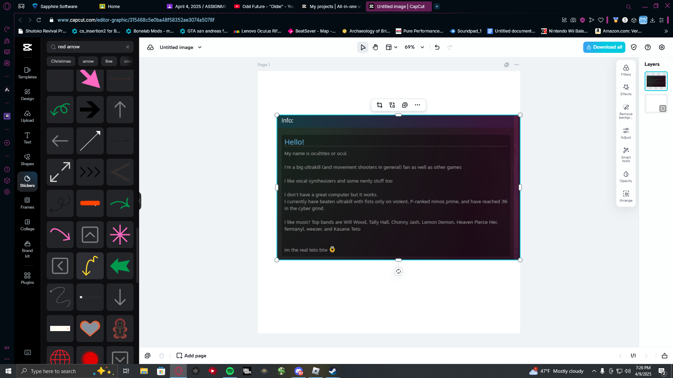The image size is (673, 378).
Task: Open the Effects panel
Action: (x=626, y=90)
